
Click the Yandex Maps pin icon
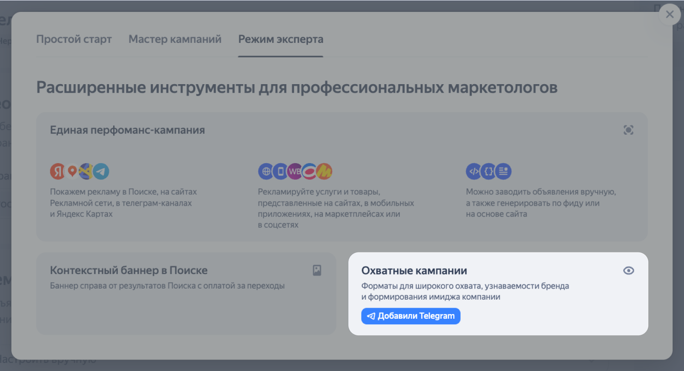click(x=72, y=171)
